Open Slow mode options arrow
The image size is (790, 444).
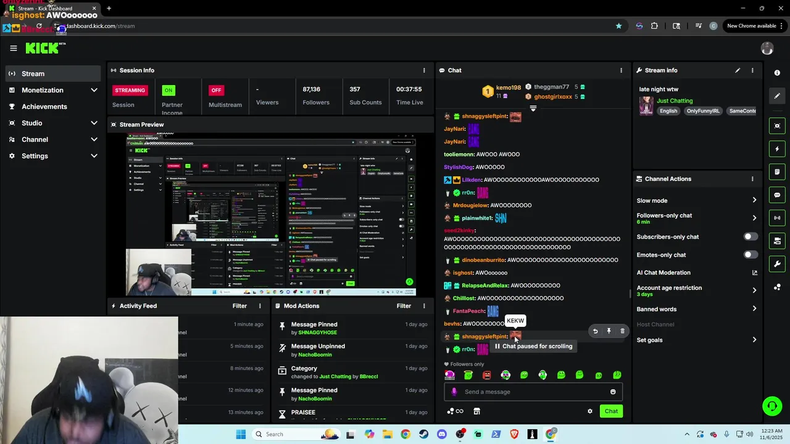tap(754, 200)
